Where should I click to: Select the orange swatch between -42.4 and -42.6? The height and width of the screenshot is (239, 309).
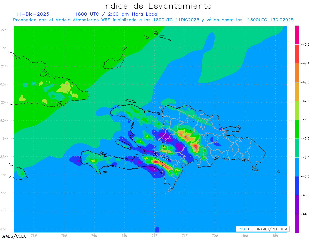(x=297, y=73)
